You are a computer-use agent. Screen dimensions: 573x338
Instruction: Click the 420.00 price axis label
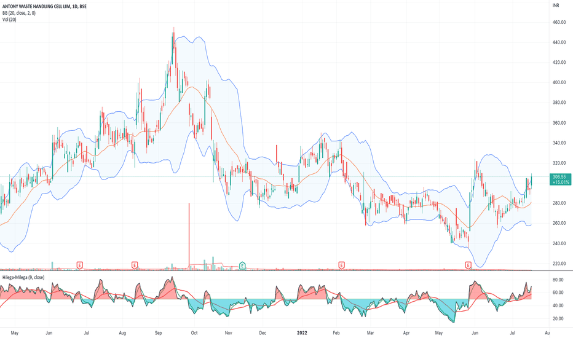(559, 63)
